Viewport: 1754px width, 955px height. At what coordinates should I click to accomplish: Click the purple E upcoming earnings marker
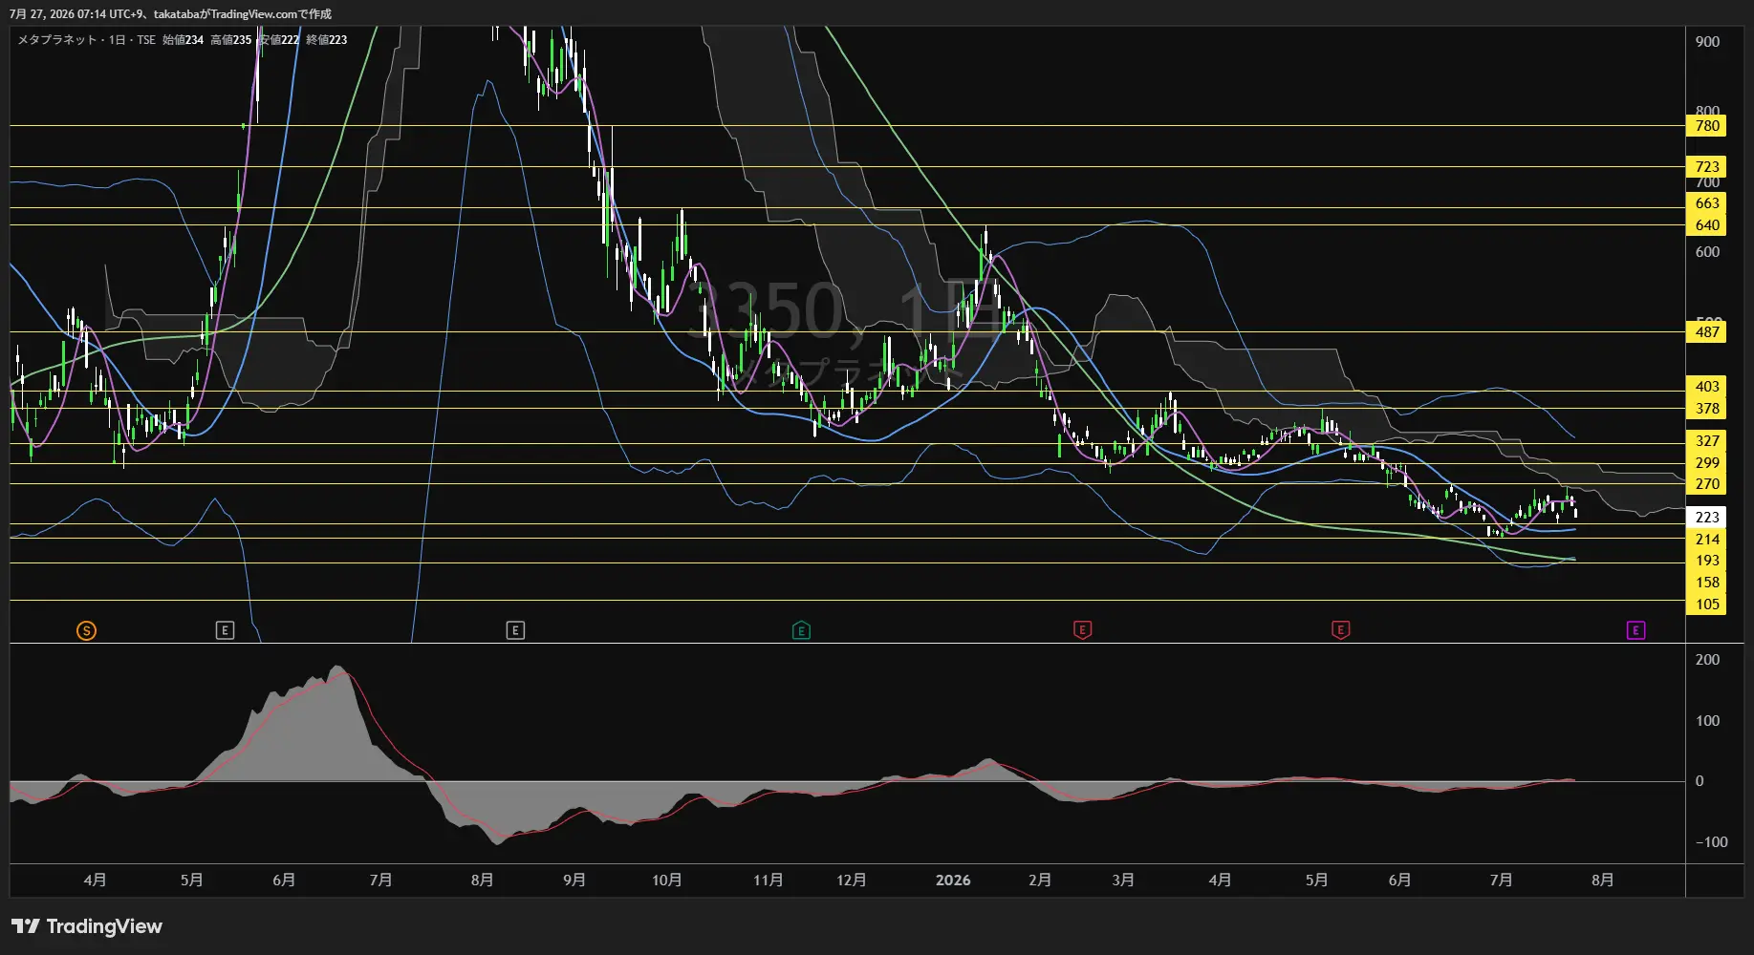pyautogui.click(x=1635, y=630)
